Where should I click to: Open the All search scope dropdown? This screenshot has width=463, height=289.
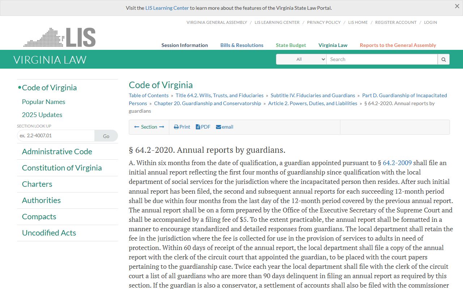(301, 59)
